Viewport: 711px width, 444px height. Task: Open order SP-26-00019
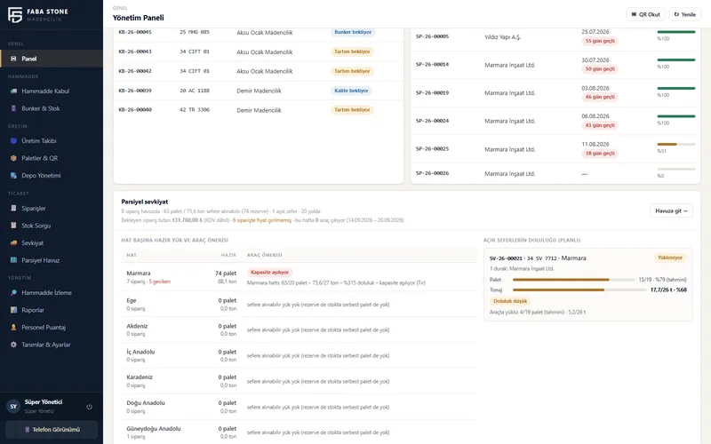click(x=432, y=93)
